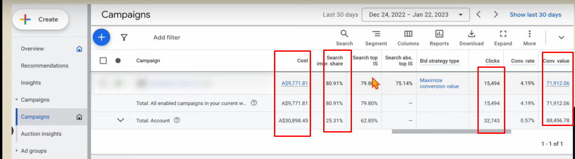This screenshot has height=159, width=575.
Task: Open the Segment tool
Action: pos(376,38)
